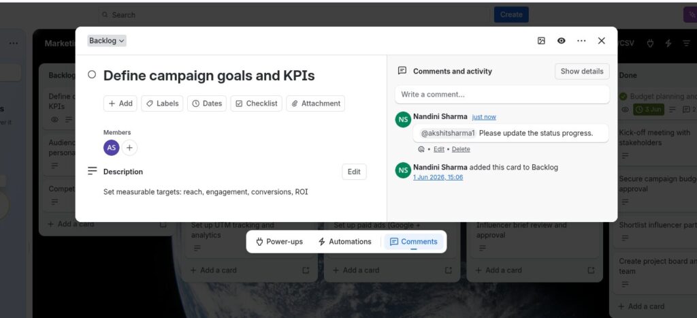Click the AS member avatar
Image resolution: width=697 pixels, height=318 pixels.
point(112,148)
